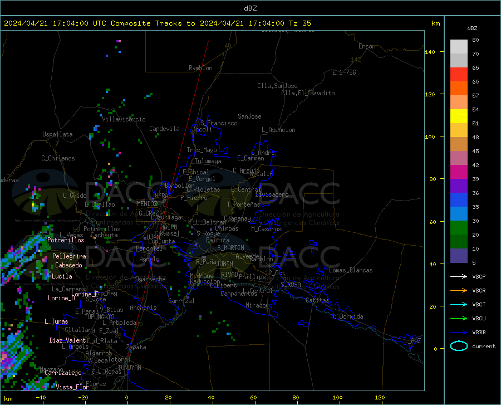Image resolution: width=501 pixels, height=405 pixels.
Task: Click the 0 km horizontal axis tick
Action: tap(127, 398)
